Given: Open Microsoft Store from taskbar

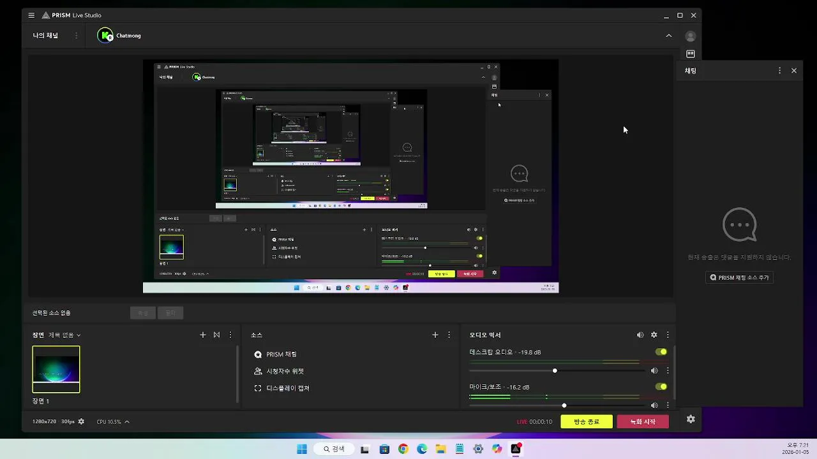Looking at the screenshot, I should tap(384, 449).
